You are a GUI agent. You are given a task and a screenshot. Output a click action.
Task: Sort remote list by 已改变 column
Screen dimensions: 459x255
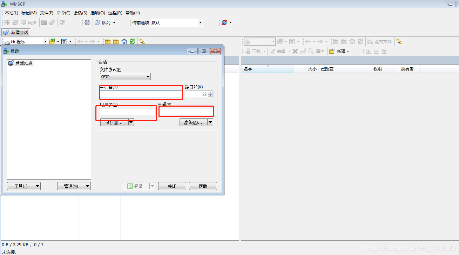(x=345, y=69)
